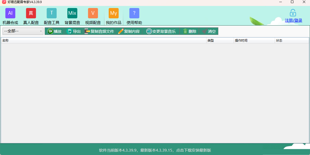This screenshot has width=310, height=155.
Task: Open the 真人配音 panel
Action: (x=31, y=16)
